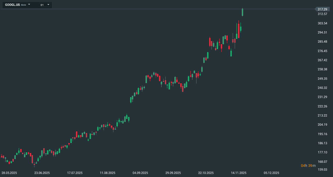This screenshot has height=177, width=333.
Task: Click the 240.32 price level label
Action: click(322, 88)
